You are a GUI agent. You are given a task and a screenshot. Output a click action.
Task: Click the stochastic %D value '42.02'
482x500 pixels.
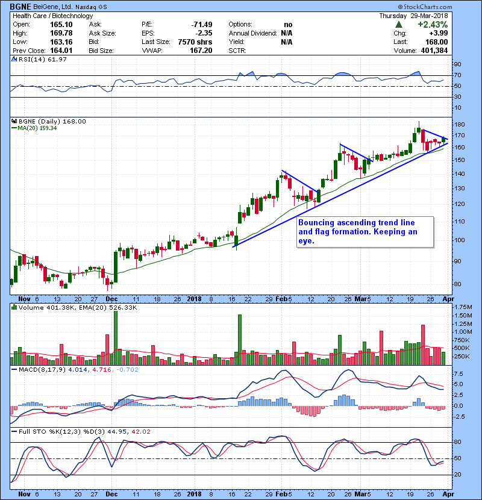tap(140, 432)
